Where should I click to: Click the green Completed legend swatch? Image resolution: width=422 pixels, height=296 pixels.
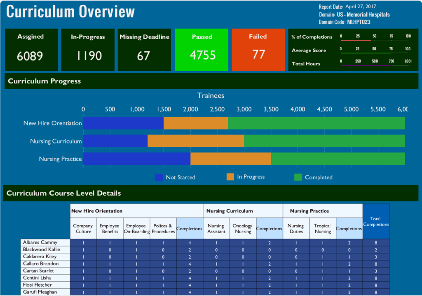click(x=298, y=177)
